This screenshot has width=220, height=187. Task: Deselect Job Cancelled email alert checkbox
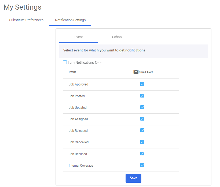[x=142, y=142]
